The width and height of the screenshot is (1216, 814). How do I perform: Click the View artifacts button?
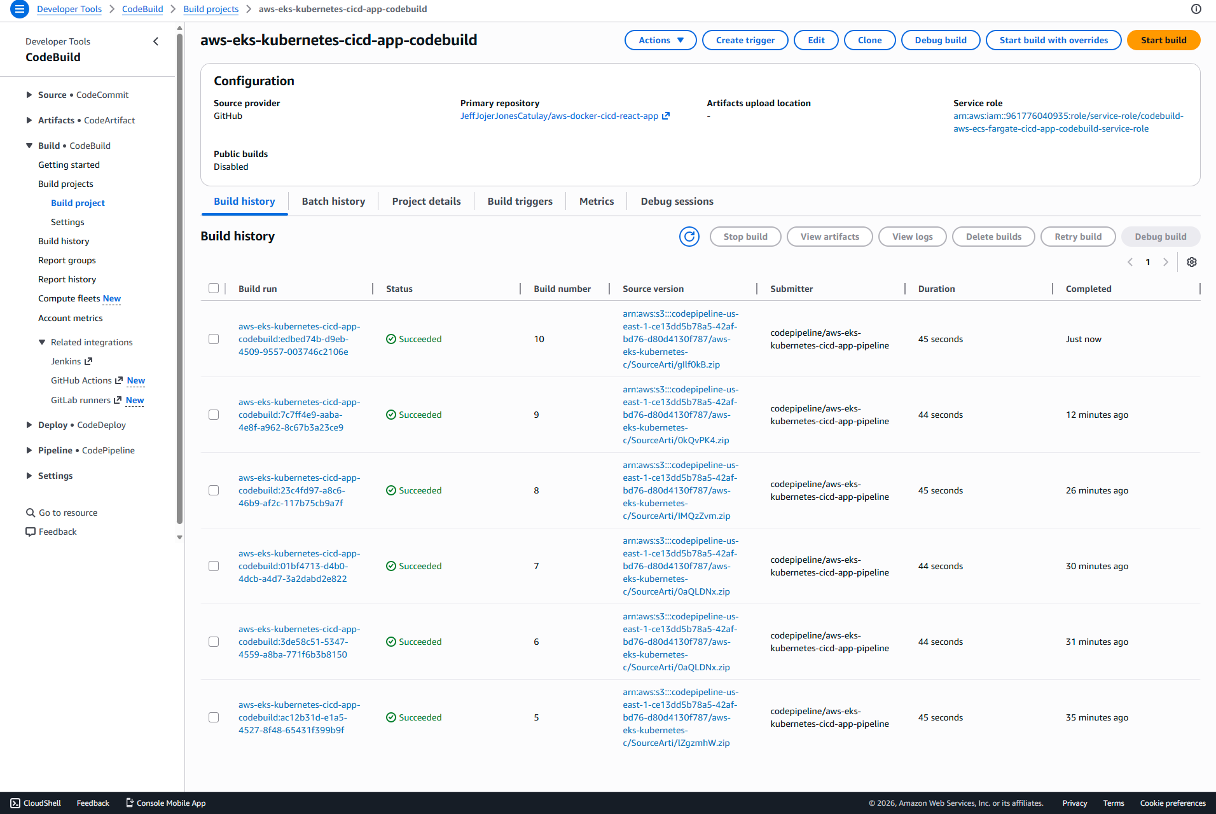[x=830, y=237]
